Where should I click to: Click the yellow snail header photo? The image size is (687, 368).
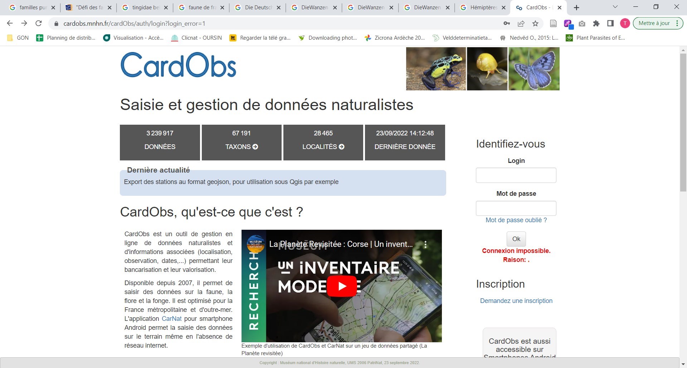487,69
